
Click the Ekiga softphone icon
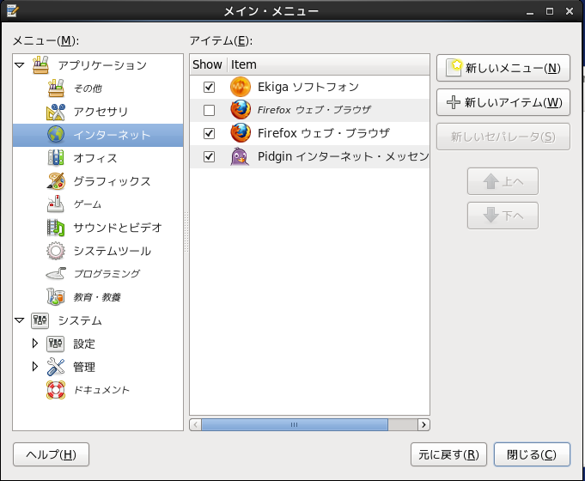point(240,87)
